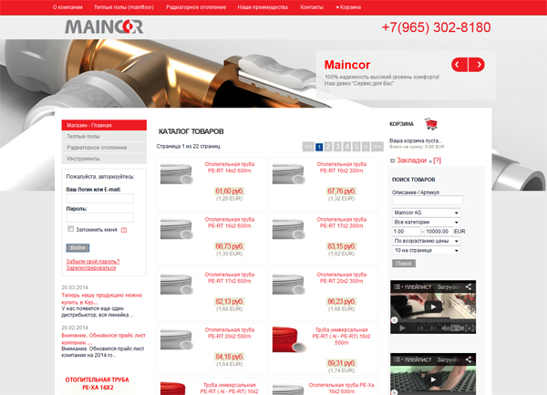Focus the Пароль password field
Viewport: 547px width, 395px height.
[x=99, y=218]
